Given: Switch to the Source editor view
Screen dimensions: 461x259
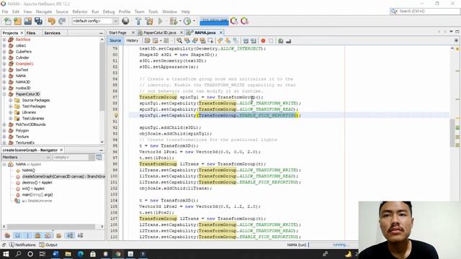Looking at the screenshot, I should click(x=115, y=40).
